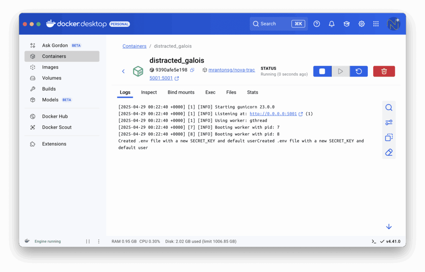This screenshot has width=425, height=272.
Task: Click the whale icon in status bar
Action: pyautogui.click(x=27, y=241)
